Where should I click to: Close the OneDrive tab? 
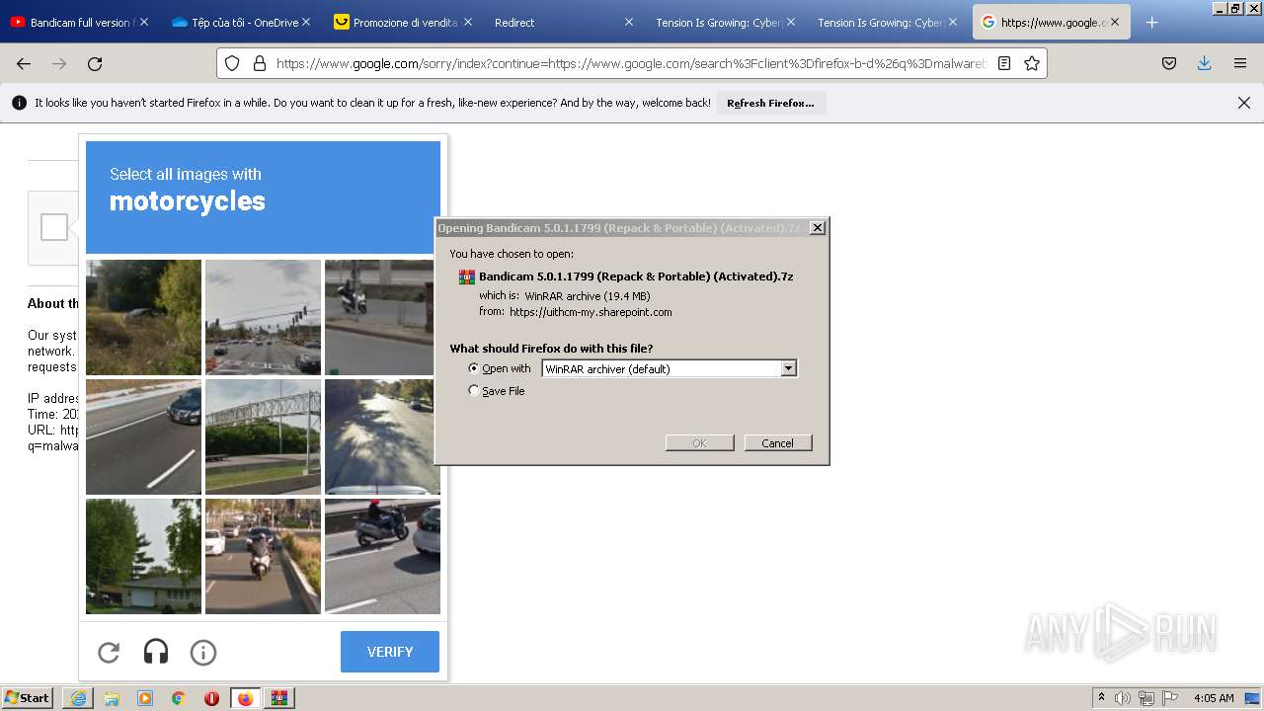[x=306, y=22]
